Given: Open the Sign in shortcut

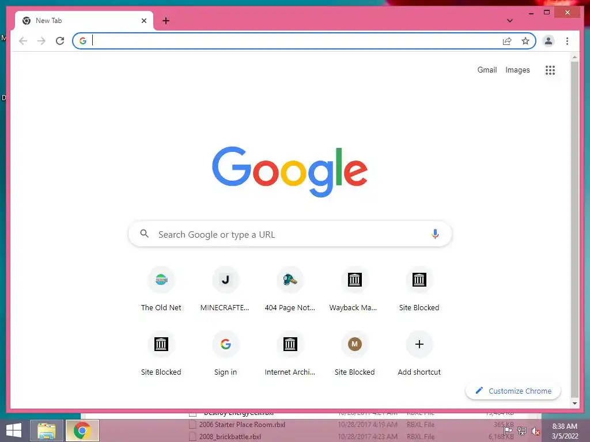Looking at the screenshot, I should click(225, 354).
